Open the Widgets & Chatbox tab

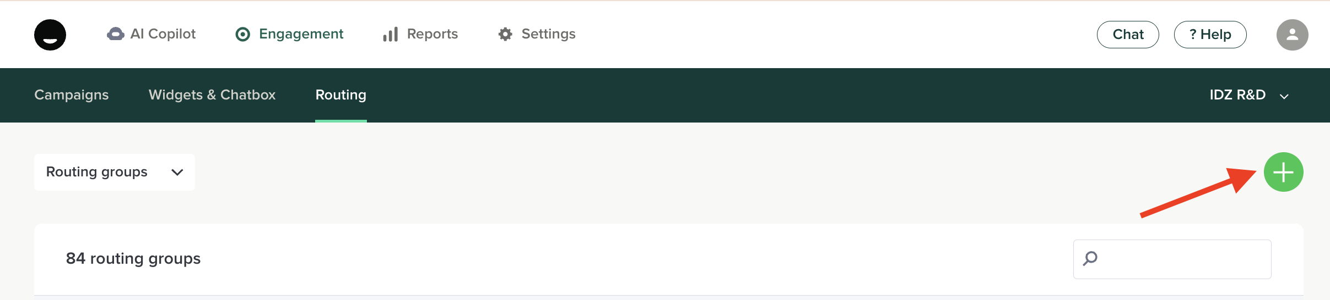click(x=212, y=95)
